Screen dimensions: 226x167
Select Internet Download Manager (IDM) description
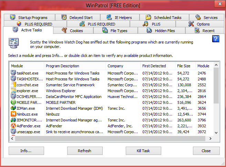pos(74,108)
